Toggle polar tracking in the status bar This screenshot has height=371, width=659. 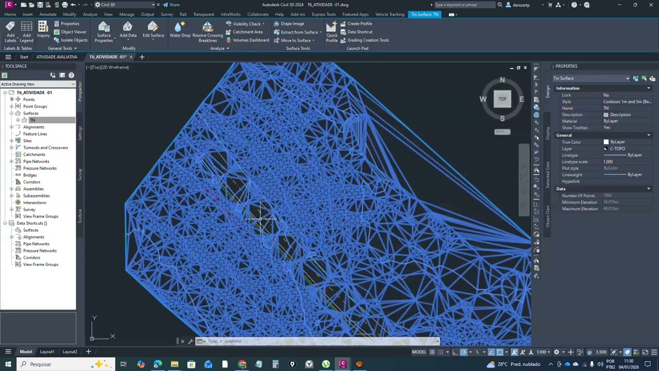tap(463, 352)
